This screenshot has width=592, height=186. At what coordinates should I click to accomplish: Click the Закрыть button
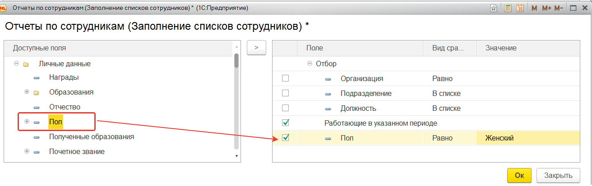[558, 175]
